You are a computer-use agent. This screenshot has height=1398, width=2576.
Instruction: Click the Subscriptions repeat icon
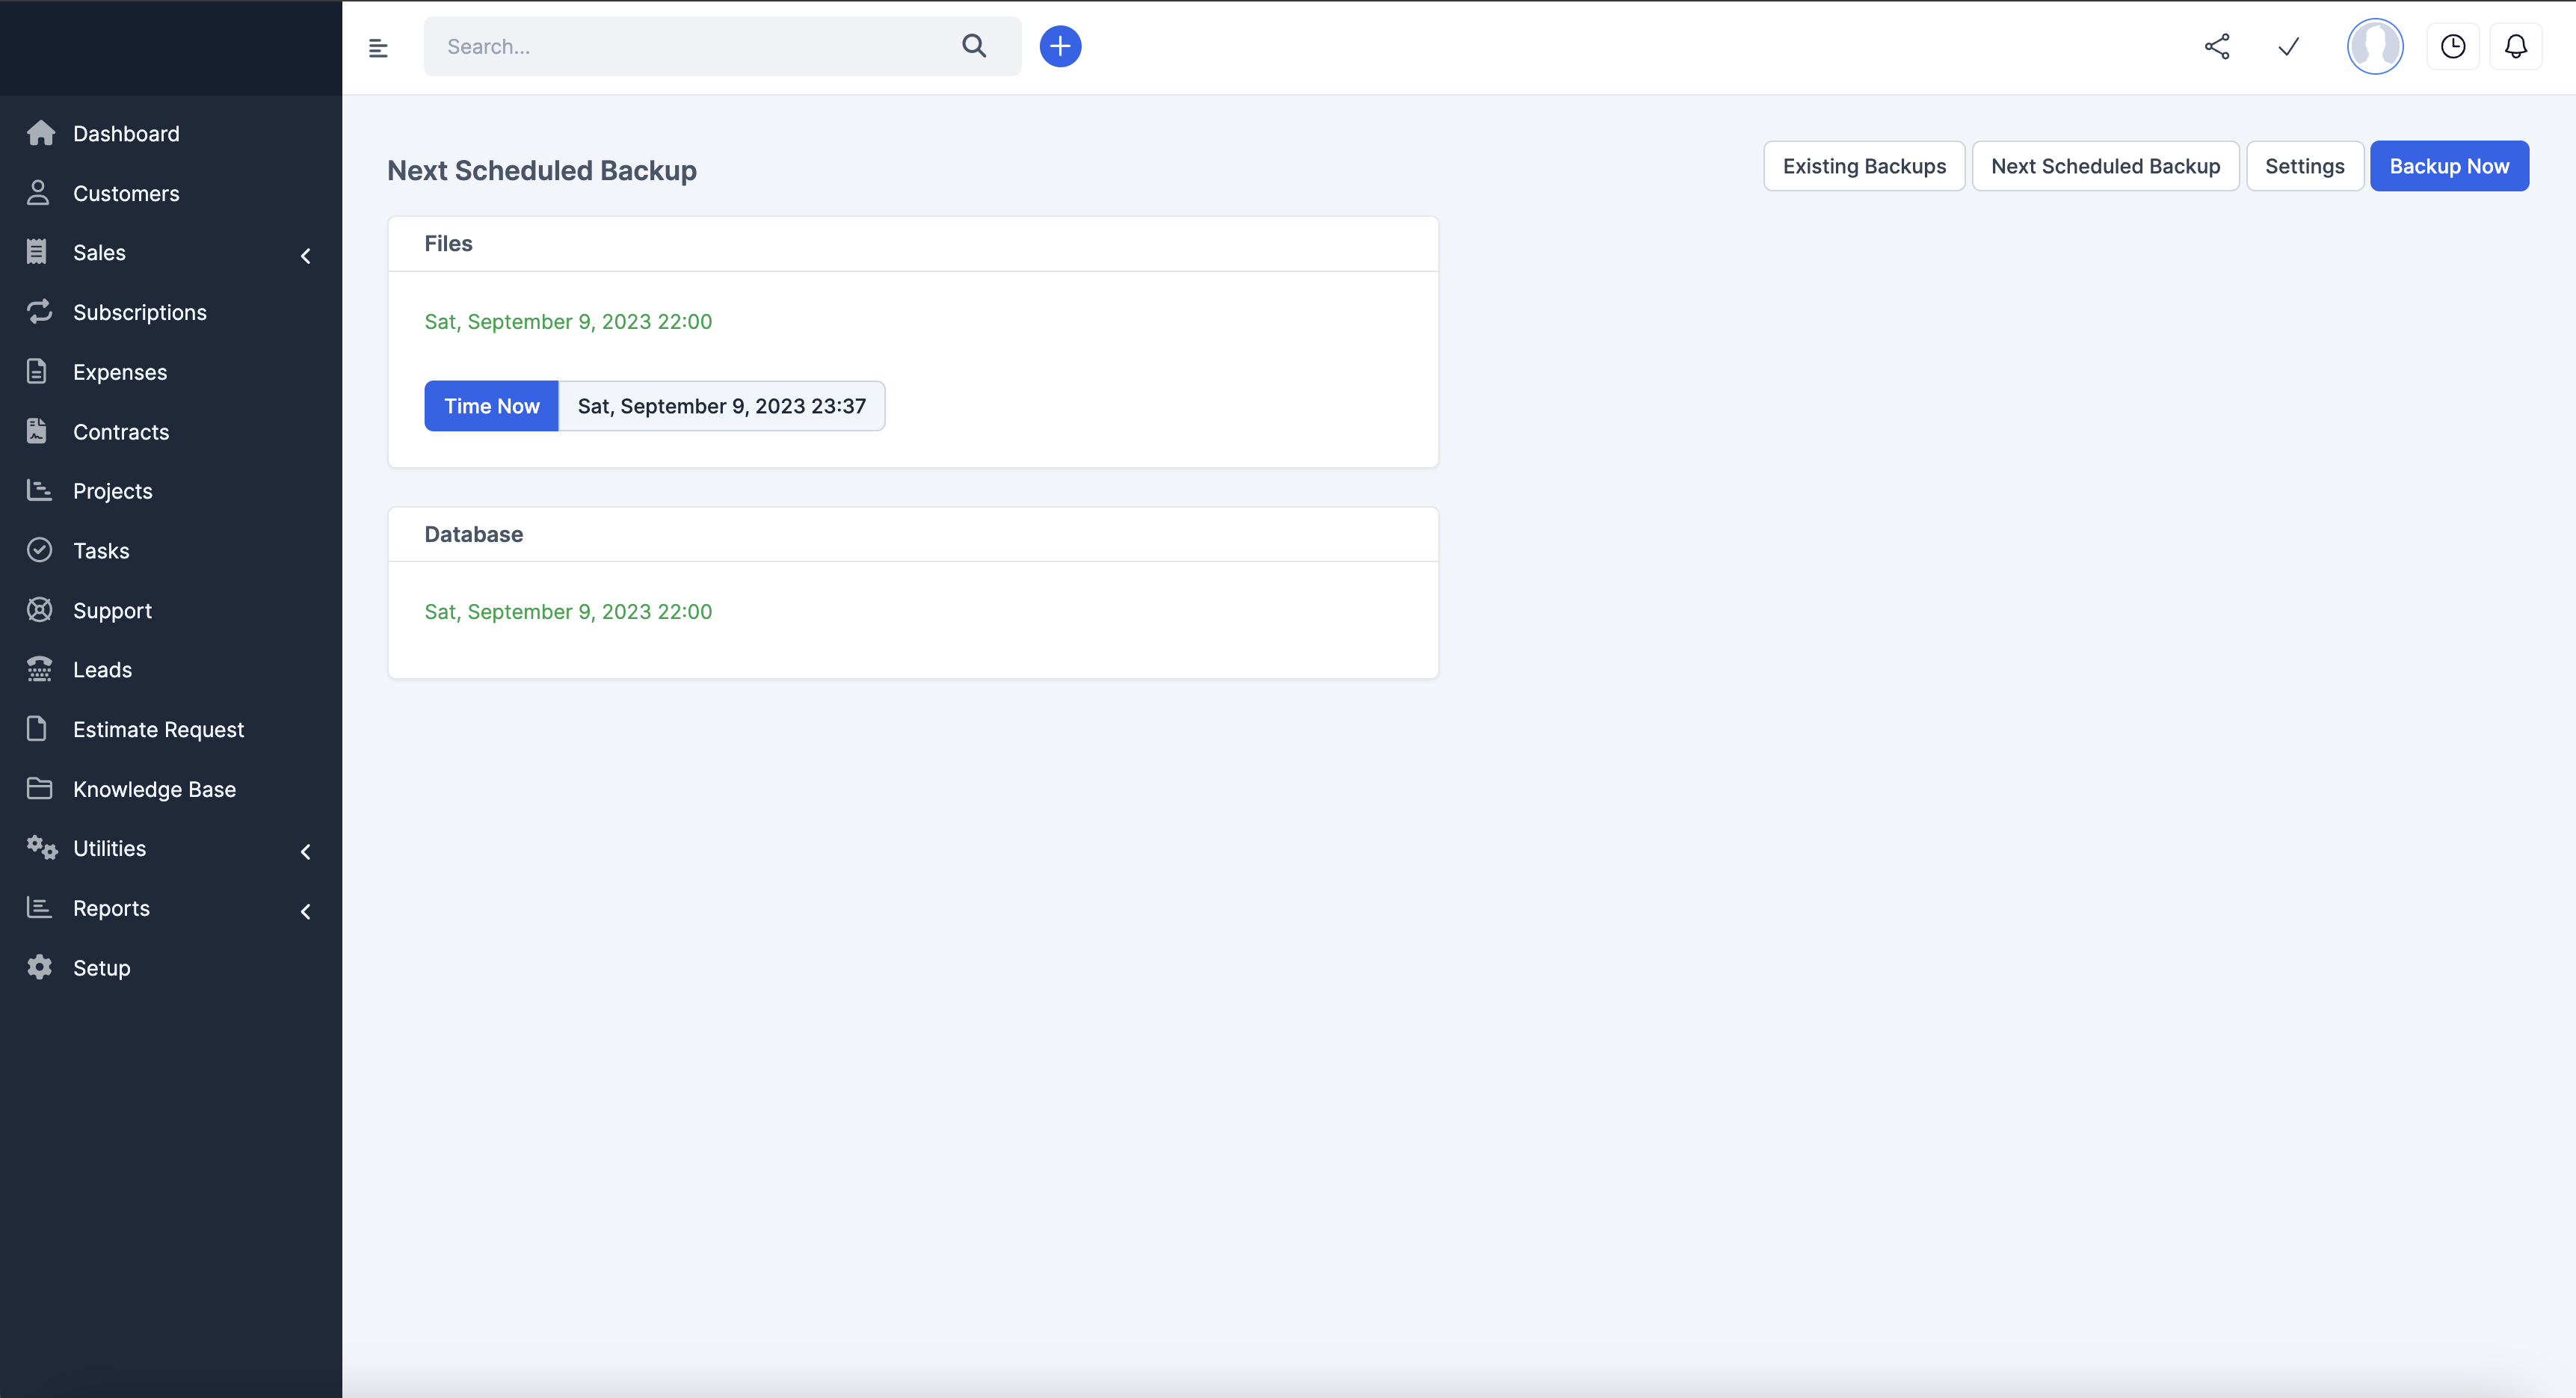click(x=39, y=312)
